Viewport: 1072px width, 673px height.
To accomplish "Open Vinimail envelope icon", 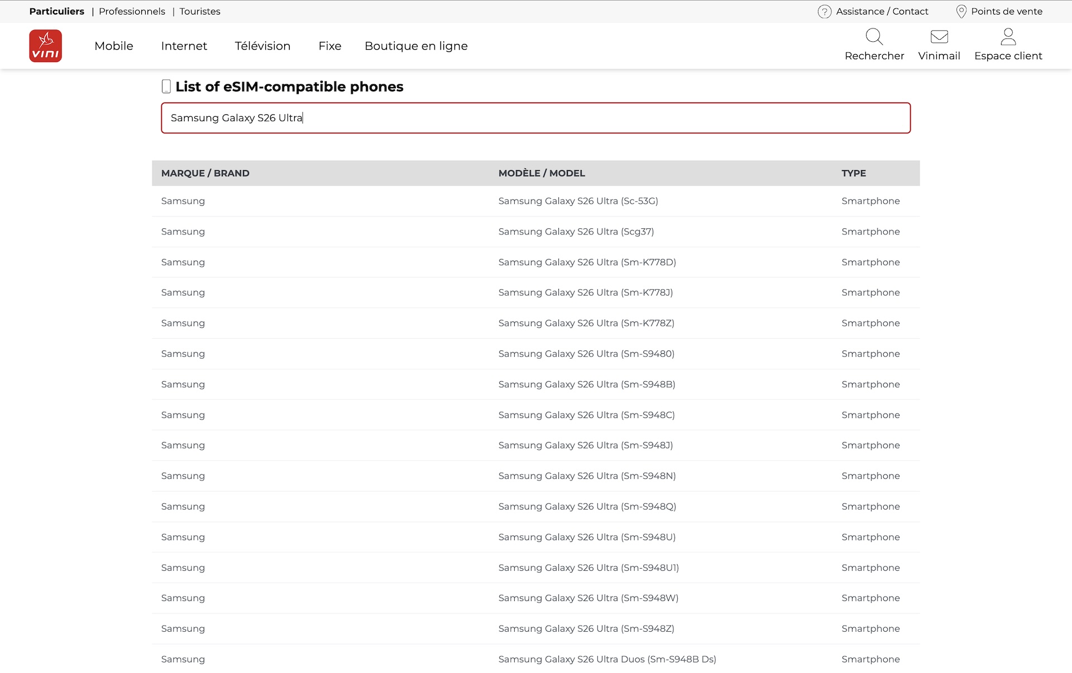I will tap(939, 37).
